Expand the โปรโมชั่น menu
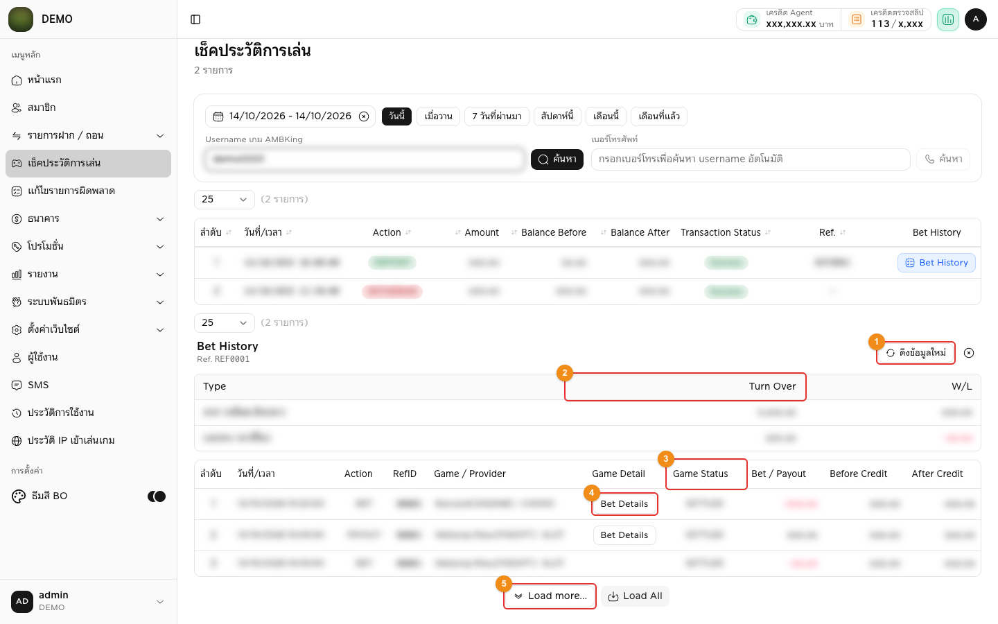The height and width of the screenshot is (624, 998). [x=160, y=247]
